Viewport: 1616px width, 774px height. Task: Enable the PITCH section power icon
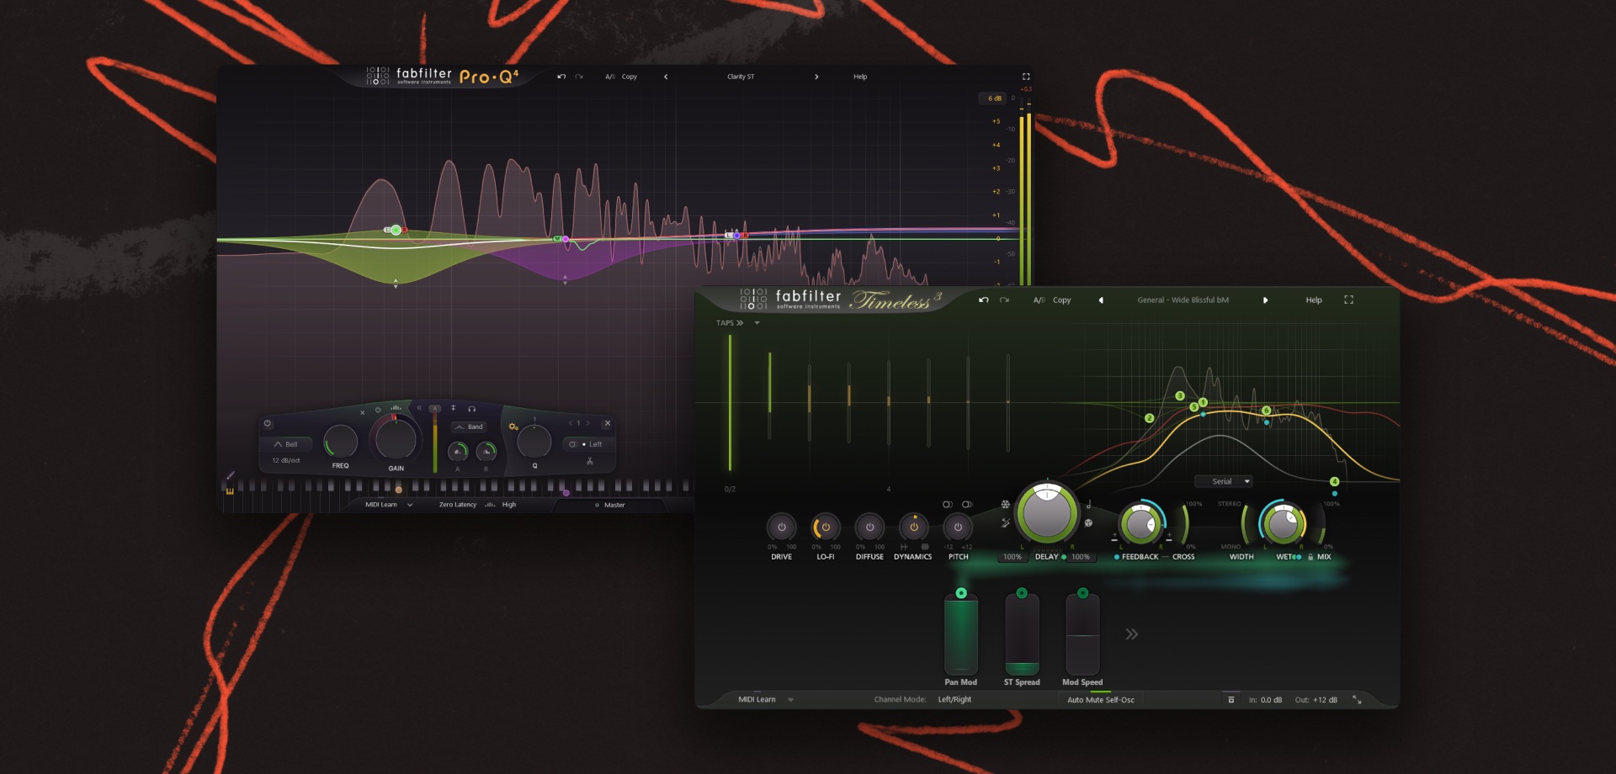957,527
